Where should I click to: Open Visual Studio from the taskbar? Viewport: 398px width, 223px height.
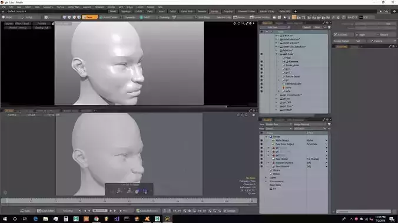(x=117, y=219)
